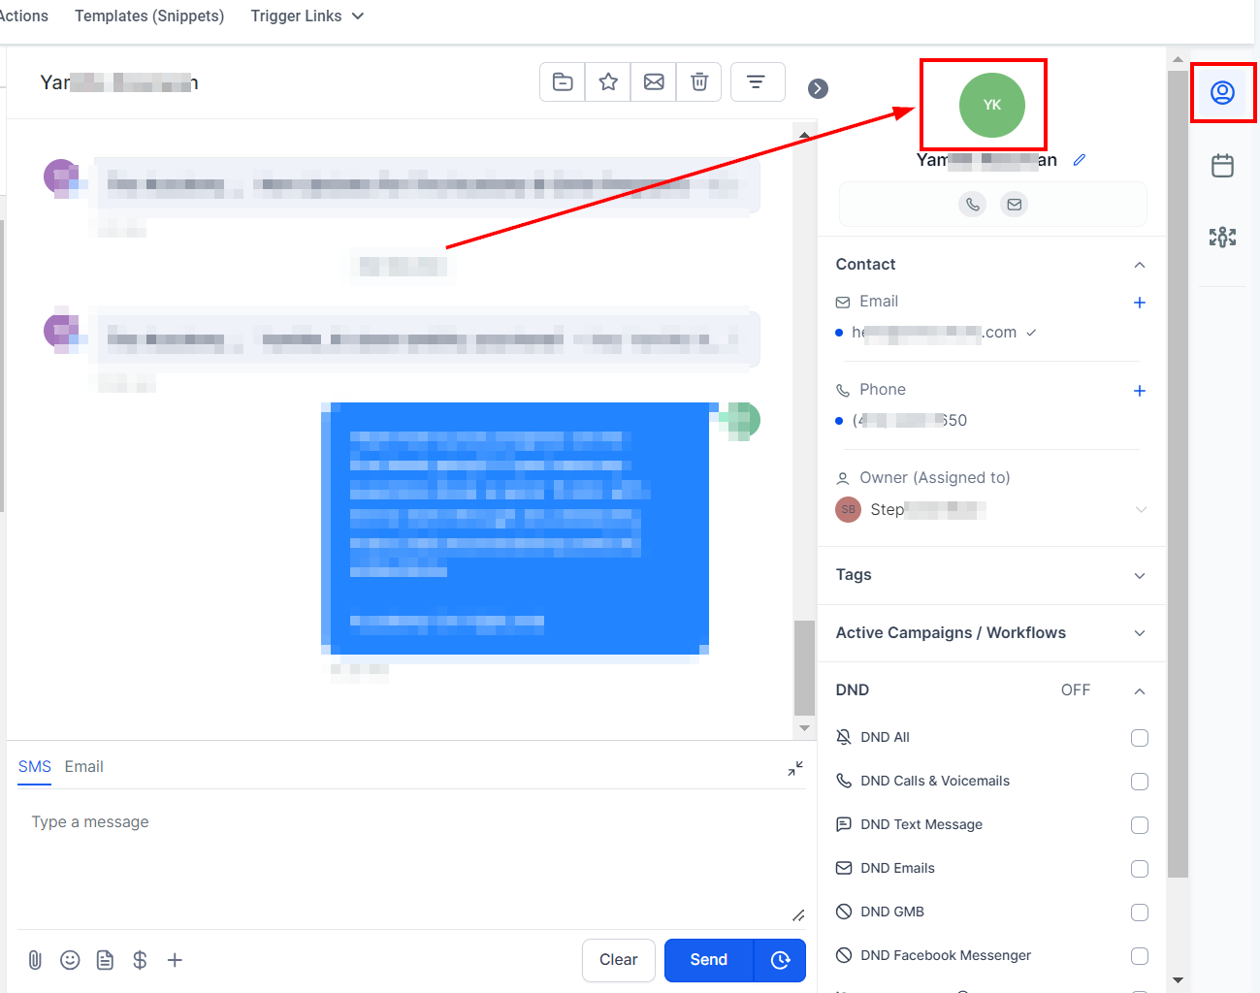
Task: Click the plus icon in composer toolbar
Action: (175, 960)
